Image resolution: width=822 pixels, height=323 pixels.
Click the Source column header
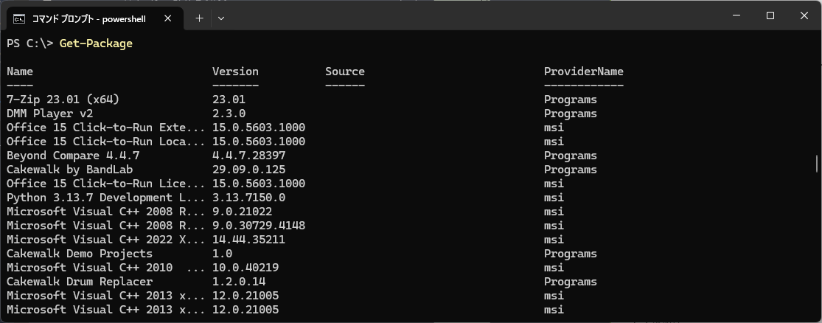click(345, 72)
